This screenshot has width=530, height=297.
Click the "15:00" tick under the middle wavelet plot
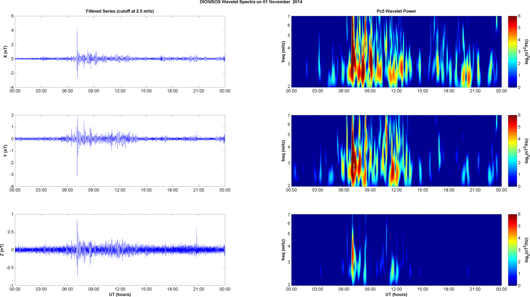click(x=423, y=190)
